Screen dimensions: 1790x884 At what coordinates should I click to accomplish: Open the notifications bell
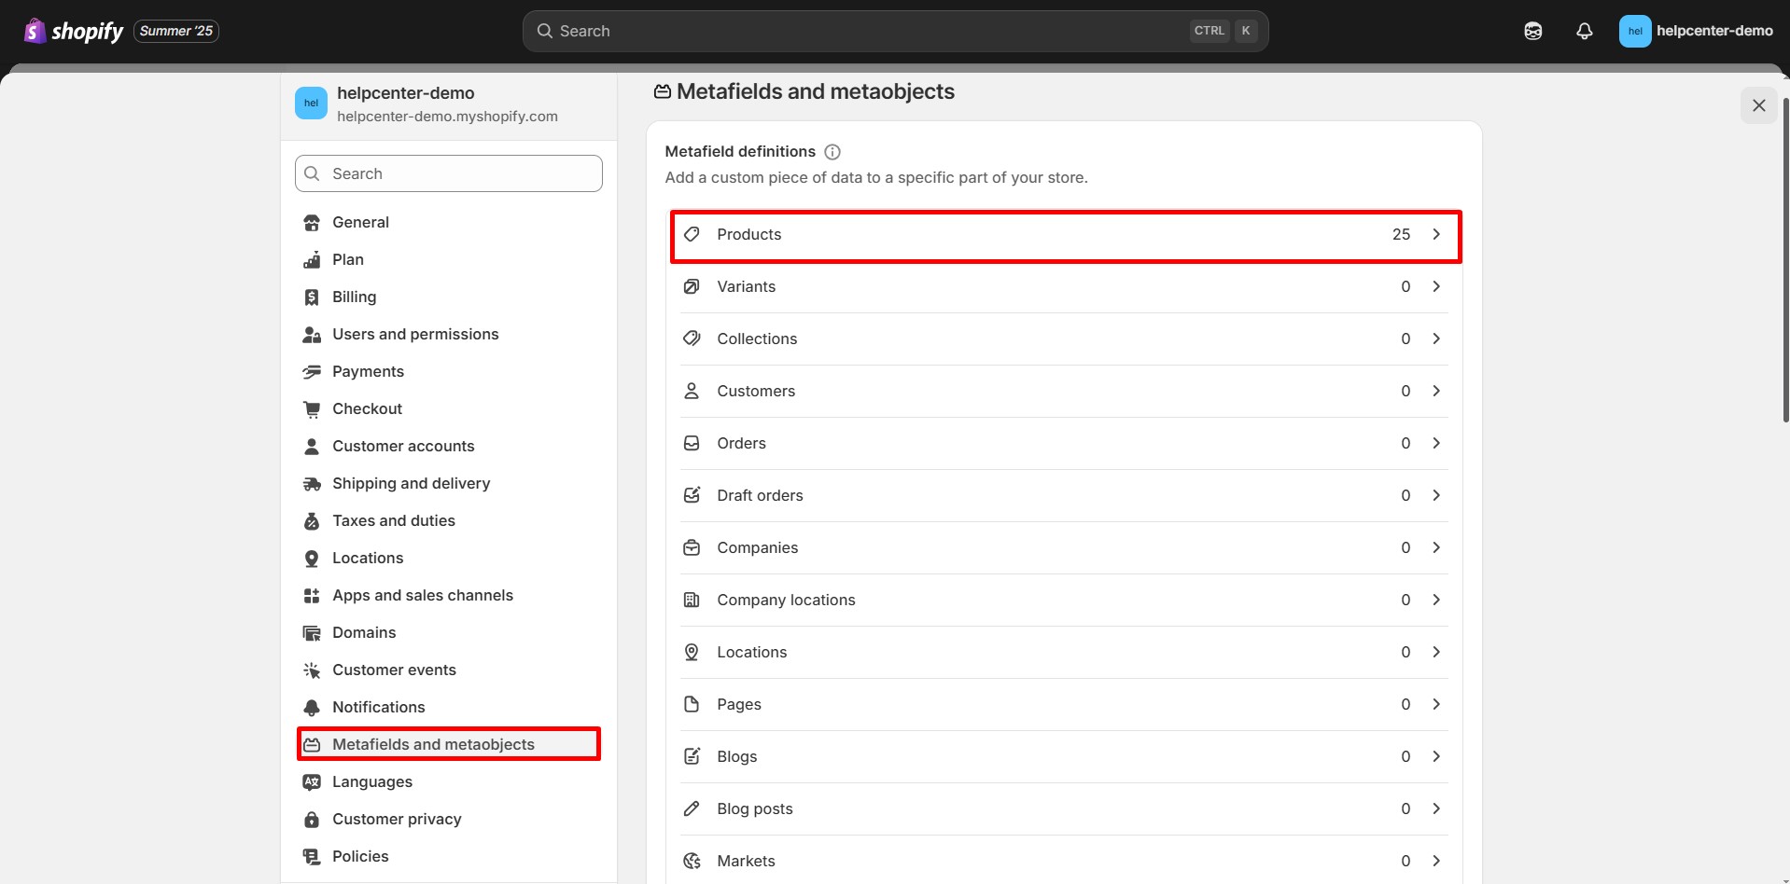pyautogui.click(x=1584, y=31)
